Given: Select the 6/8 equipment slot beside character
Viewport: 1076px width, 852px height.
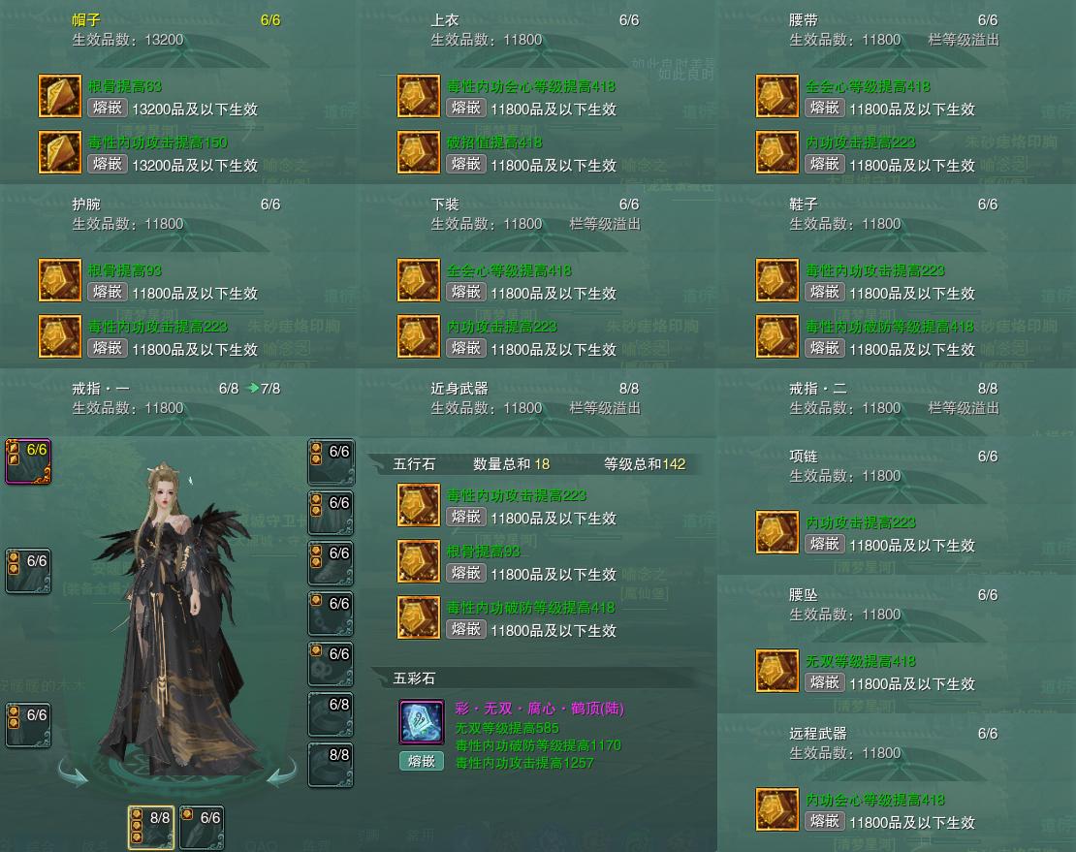Looking at the screenshot, I should (x=331, y=714).
